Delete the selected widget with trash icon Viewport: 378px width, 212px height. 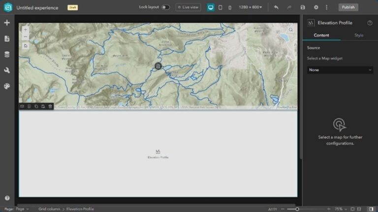tap(50, 106)
